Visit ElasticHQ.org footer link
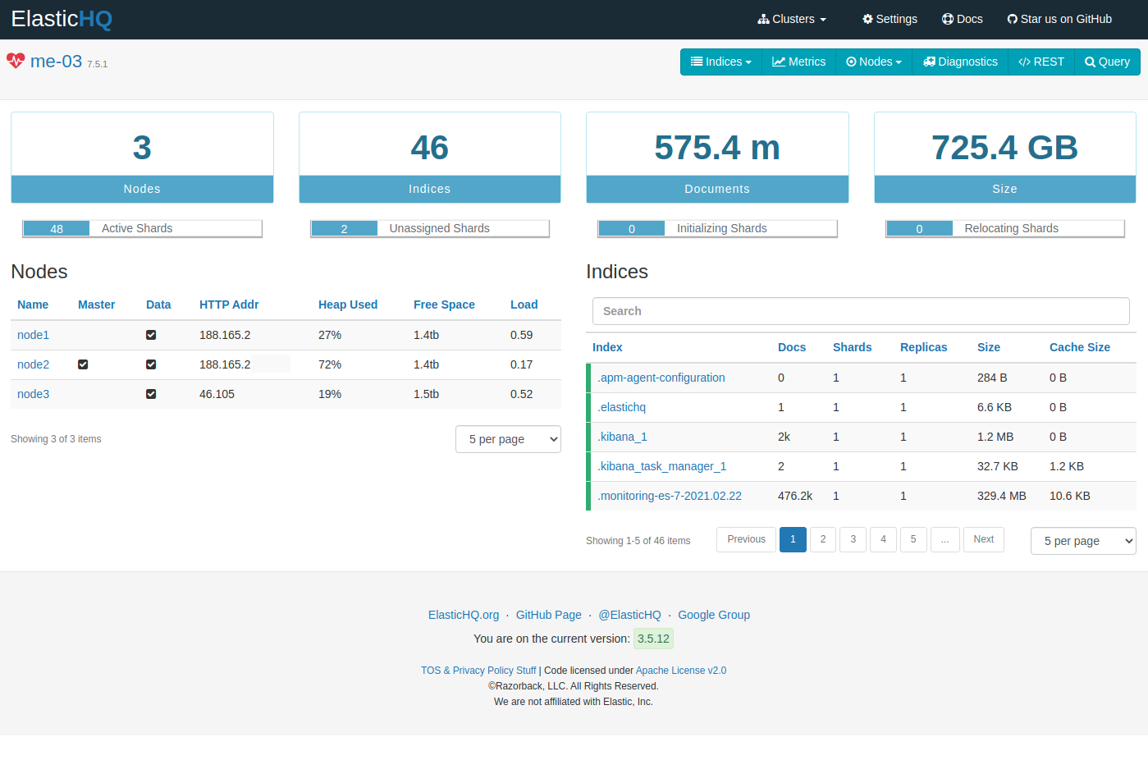Image resolution: width=1148 pixels, height=774 pixels. click(464, 615)
